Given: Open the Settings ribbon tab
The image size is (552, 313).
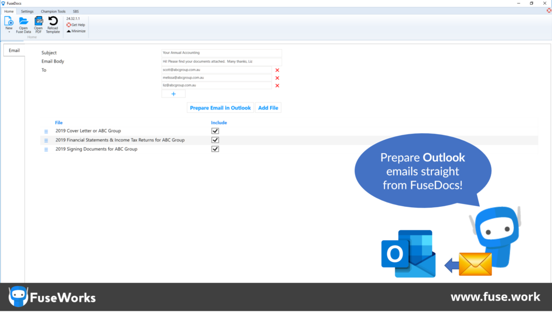Looking at the screenshot, I should [x=27, y=11].
